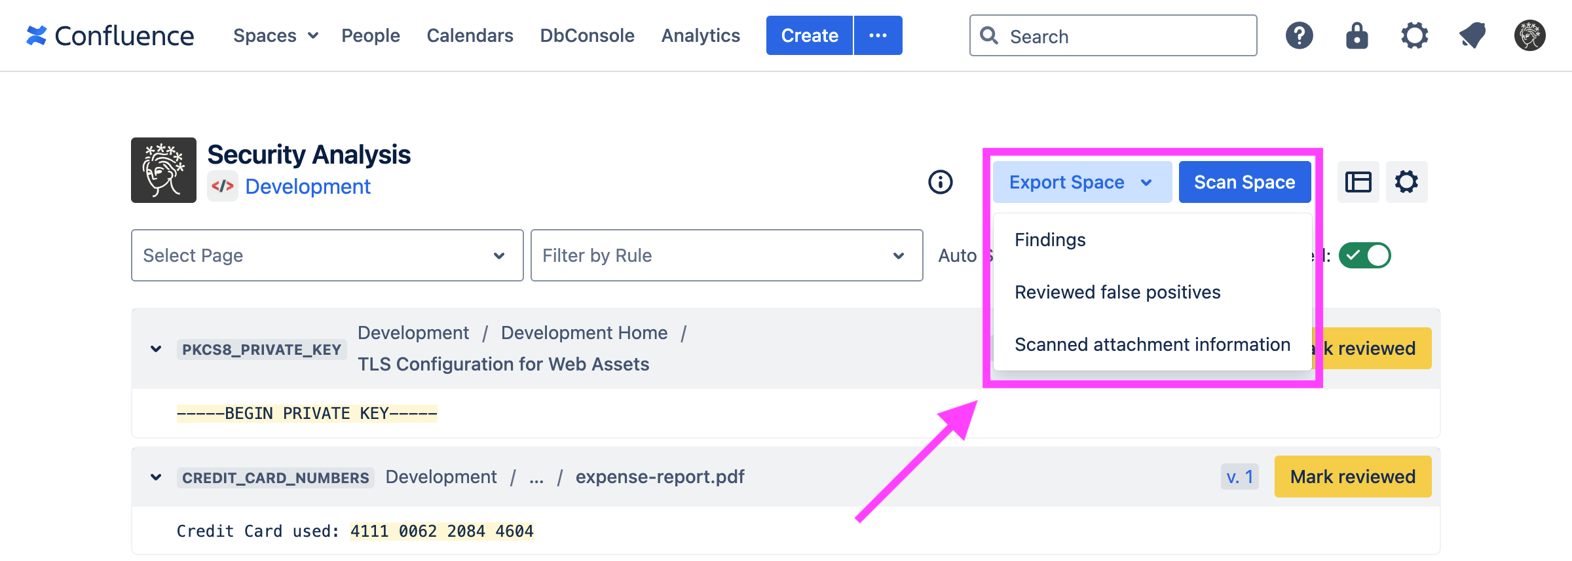This screenshot has width=1572, height=561.
Task: Click the lock icon in header
Action: click(1357, 35)
